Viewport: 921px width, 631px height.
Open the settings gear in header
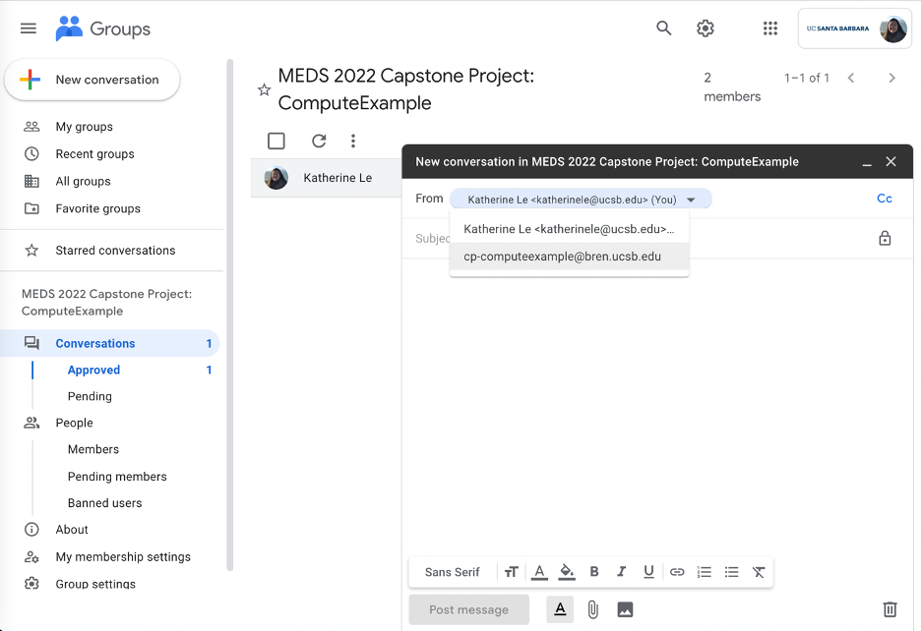pyautogui.click(x=706, y=29)
